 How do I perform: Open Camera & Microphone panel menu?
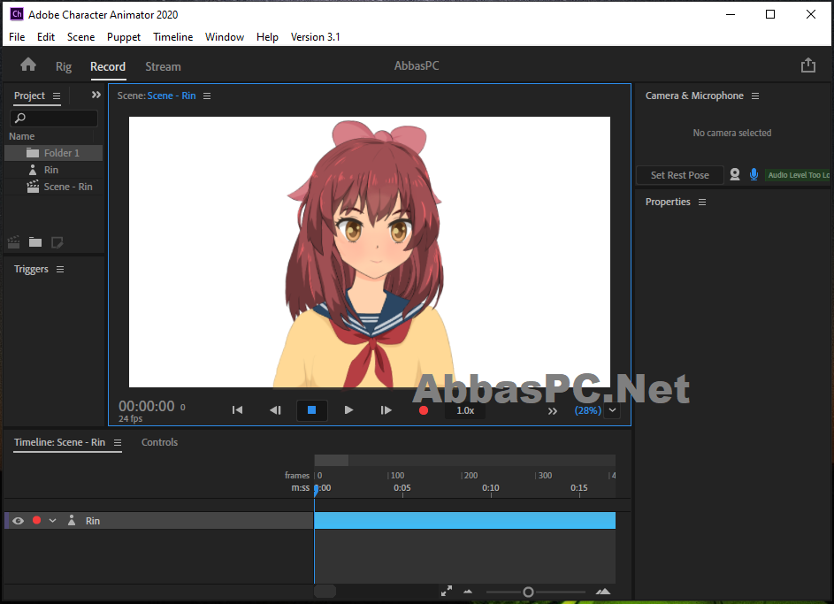click(x=754, y=96)
